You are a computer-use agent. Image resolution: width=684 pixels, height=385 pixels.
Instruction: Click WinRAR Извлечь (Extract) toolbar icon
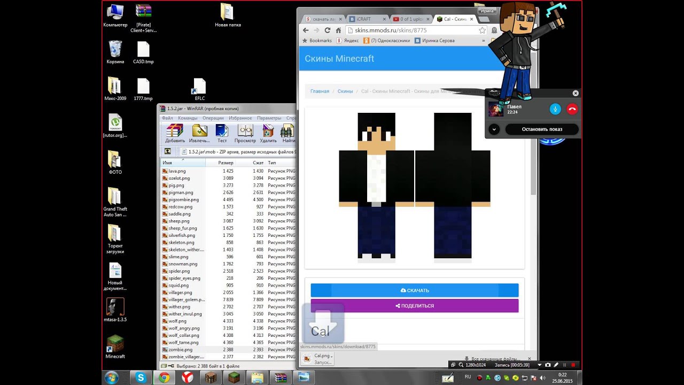coord(199,133)
